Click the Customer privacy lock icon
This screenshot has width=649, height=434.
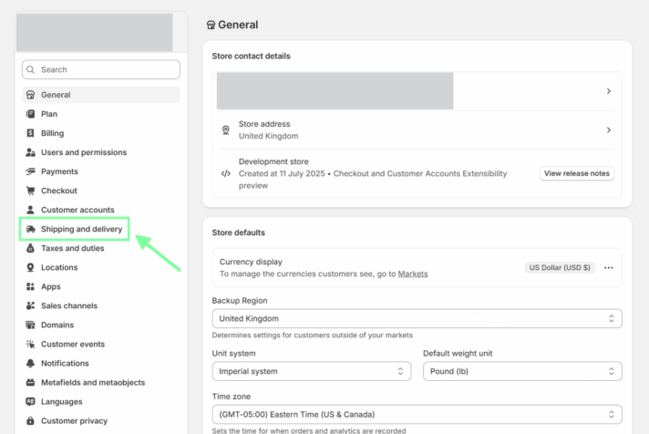click(30, 420)
